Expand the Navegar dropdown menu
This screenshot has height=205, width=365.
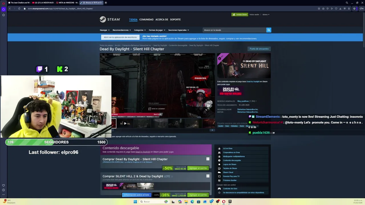105,30
